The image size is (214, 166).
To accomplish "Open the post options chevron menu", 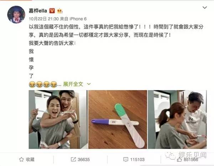I will (x=205, y=7).
